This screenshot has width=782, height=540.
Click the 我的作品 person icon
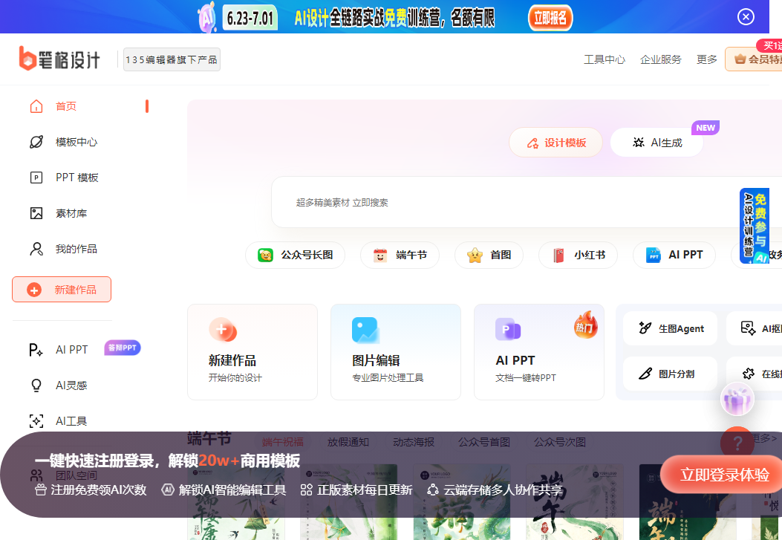(x=36, y=249)
